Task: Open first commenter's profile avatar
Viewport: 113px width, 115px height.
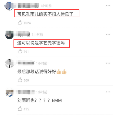Action: click(9, 6)
